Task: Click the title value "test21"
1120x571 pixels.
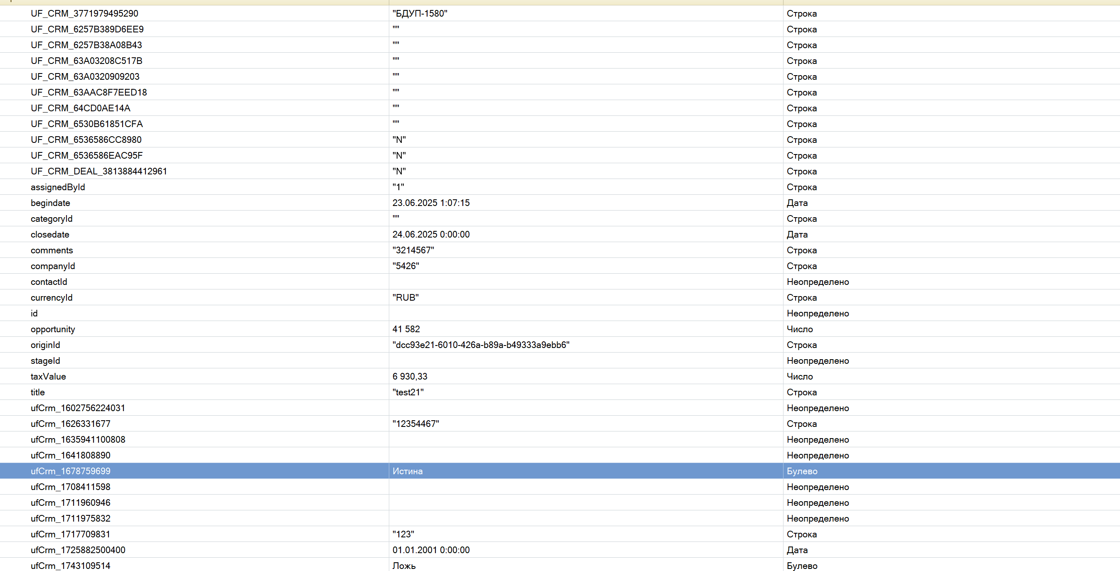Action: pyautogui.click(x=408, y=392)
